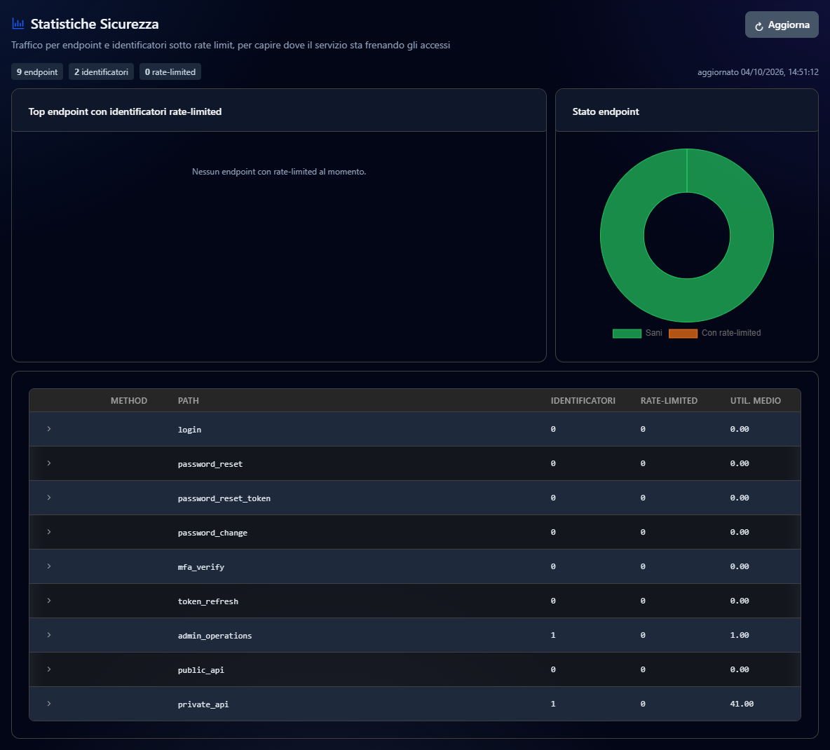The image size is (830, 750).
Task: Click the bar chart icon beside Statistiche Sicurezza
Action: 18,24
